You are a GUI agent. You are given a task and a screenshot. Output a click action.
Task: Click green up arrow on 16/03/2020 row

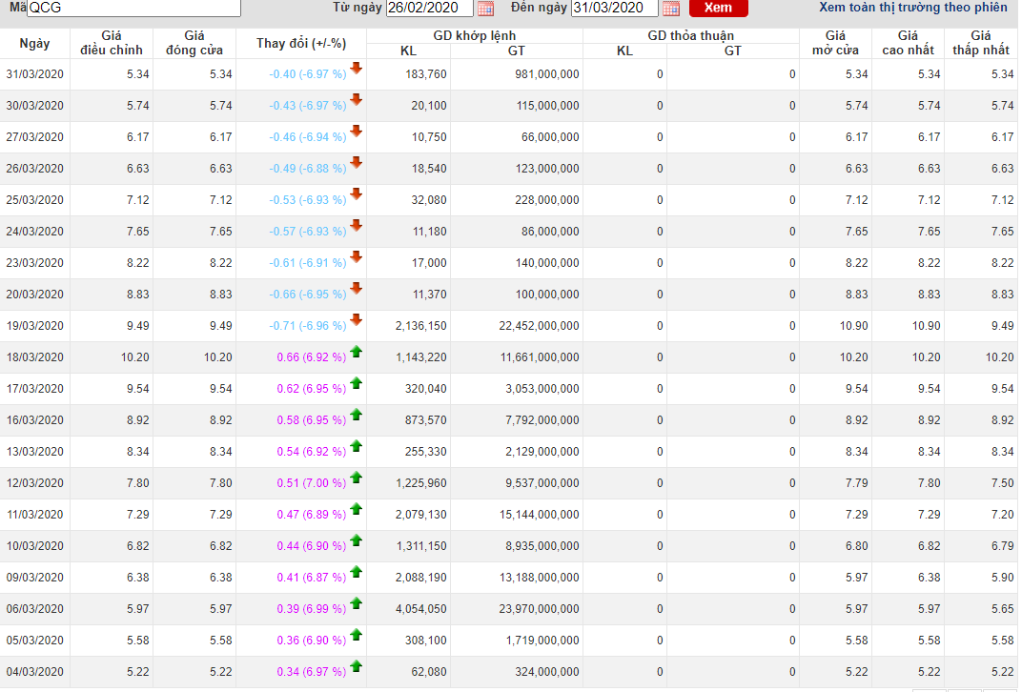[x=356, y=415]
